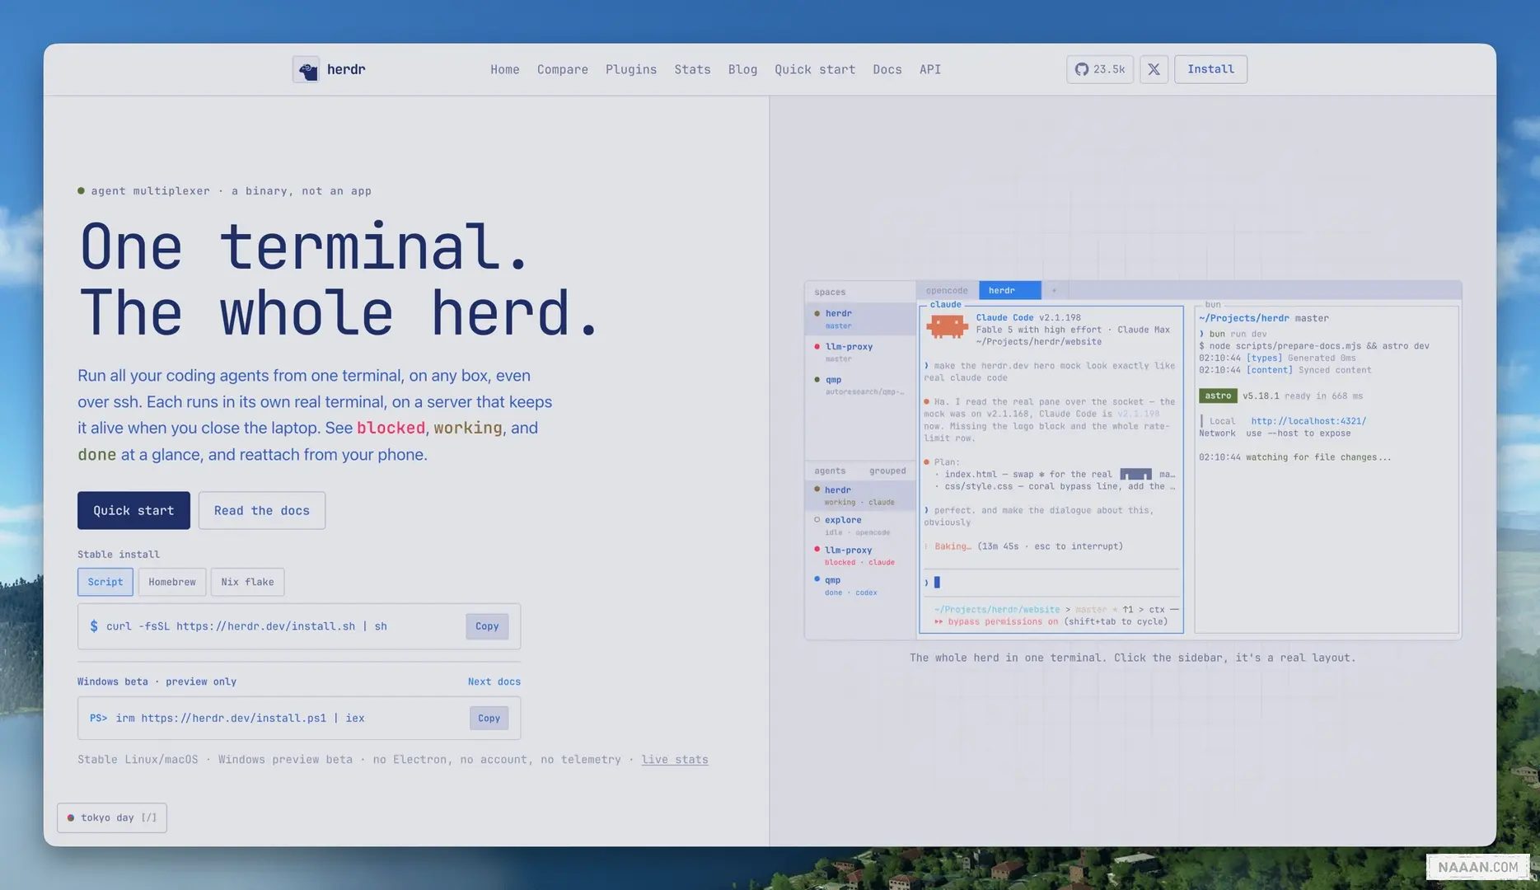The image size is (1540, 890).
Task: Select herdr master in the spaces list
Action: pyautogui.click(x=860, y=319)
